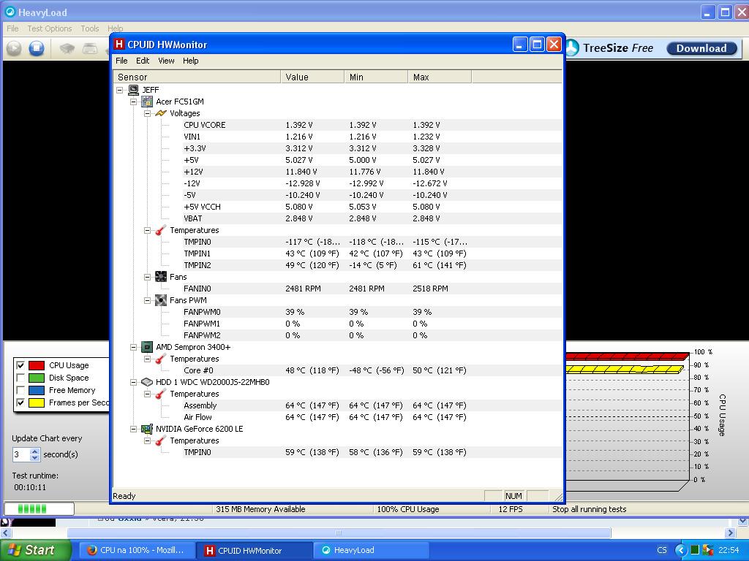749x561 pixels.
Task: Click the AMD Sempron 3400+ processor icon
Action: pos(147,347)
